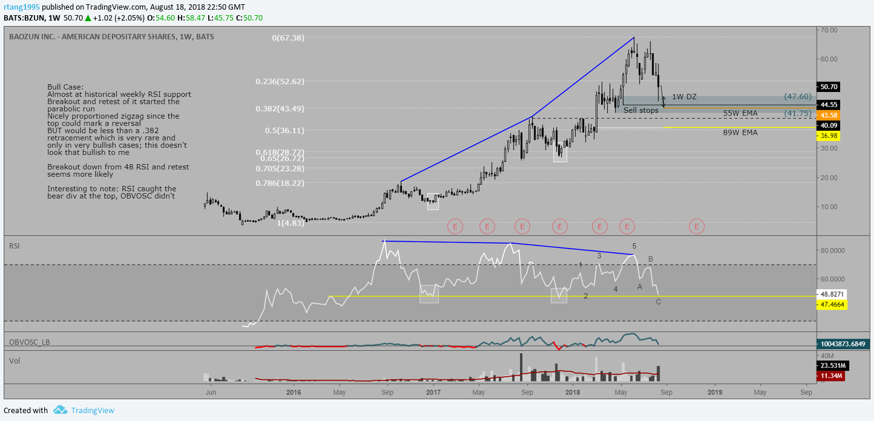This screenshot has width=874, height=421.
Task: Click wave label A on RSI
Action: click(640, 287)
